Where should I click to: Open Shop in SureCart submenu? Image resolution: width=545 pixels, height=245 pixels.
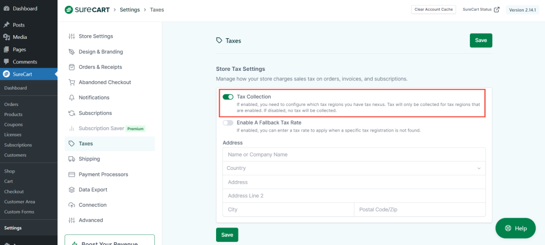[x=10, y=171]
